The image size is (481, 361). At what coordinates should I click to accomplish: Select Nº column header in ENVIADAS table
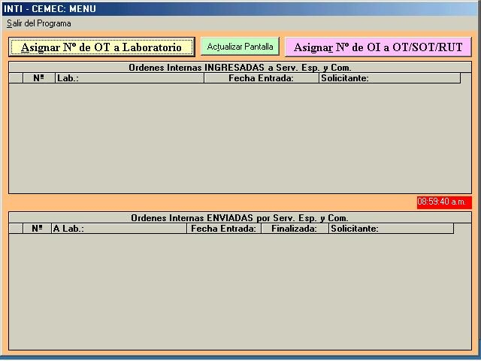[x=37, y=229]
